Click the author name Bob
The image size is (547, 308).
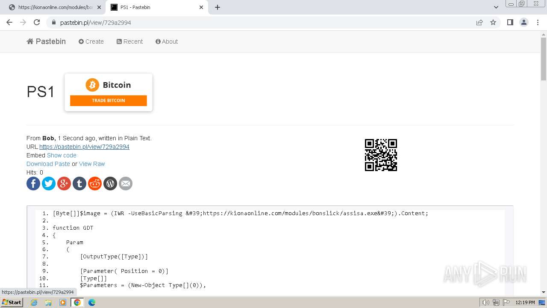coord(48,138)
